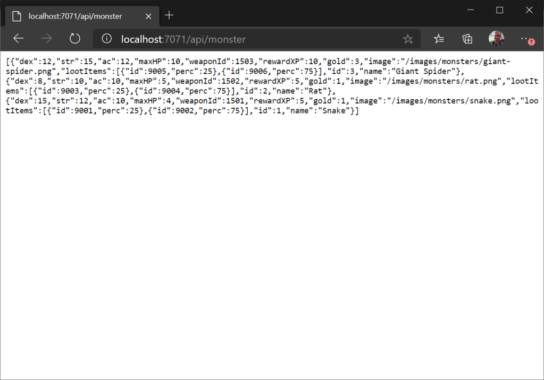
Task: Open a new tab with plus button
Action: point(169,15)
